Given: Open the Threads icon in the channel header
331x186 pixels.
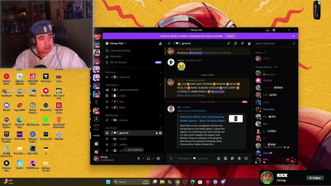Looking at the screenshot, I should (229, 43).
